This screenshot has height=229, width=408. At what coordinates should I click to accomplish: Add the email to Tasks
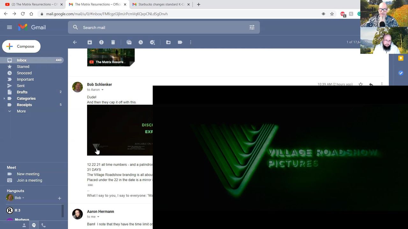[x=152, y=42]
